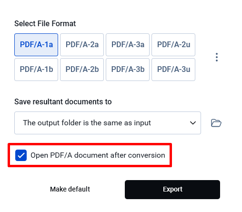
Task: Click the 'Open PDF/A document after conversion' label
Action: coord(98,155)
